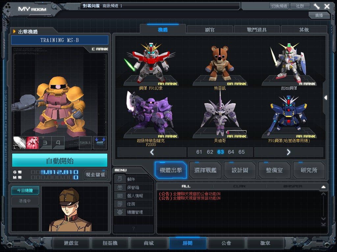Image resolution: width=337 pixels, height=252 pixels.
Task: Click the 機體出擊 sortie button
Action: point(171,170)
